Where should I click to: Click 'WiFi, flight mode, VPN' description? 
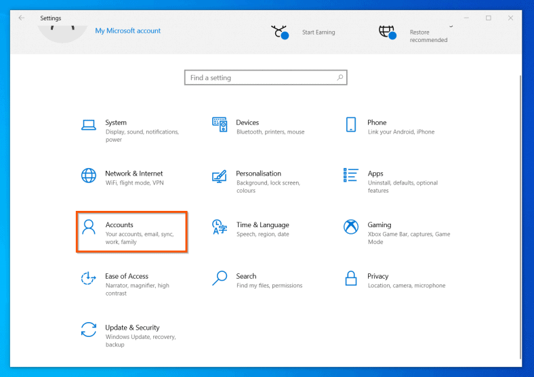point(134,183)
